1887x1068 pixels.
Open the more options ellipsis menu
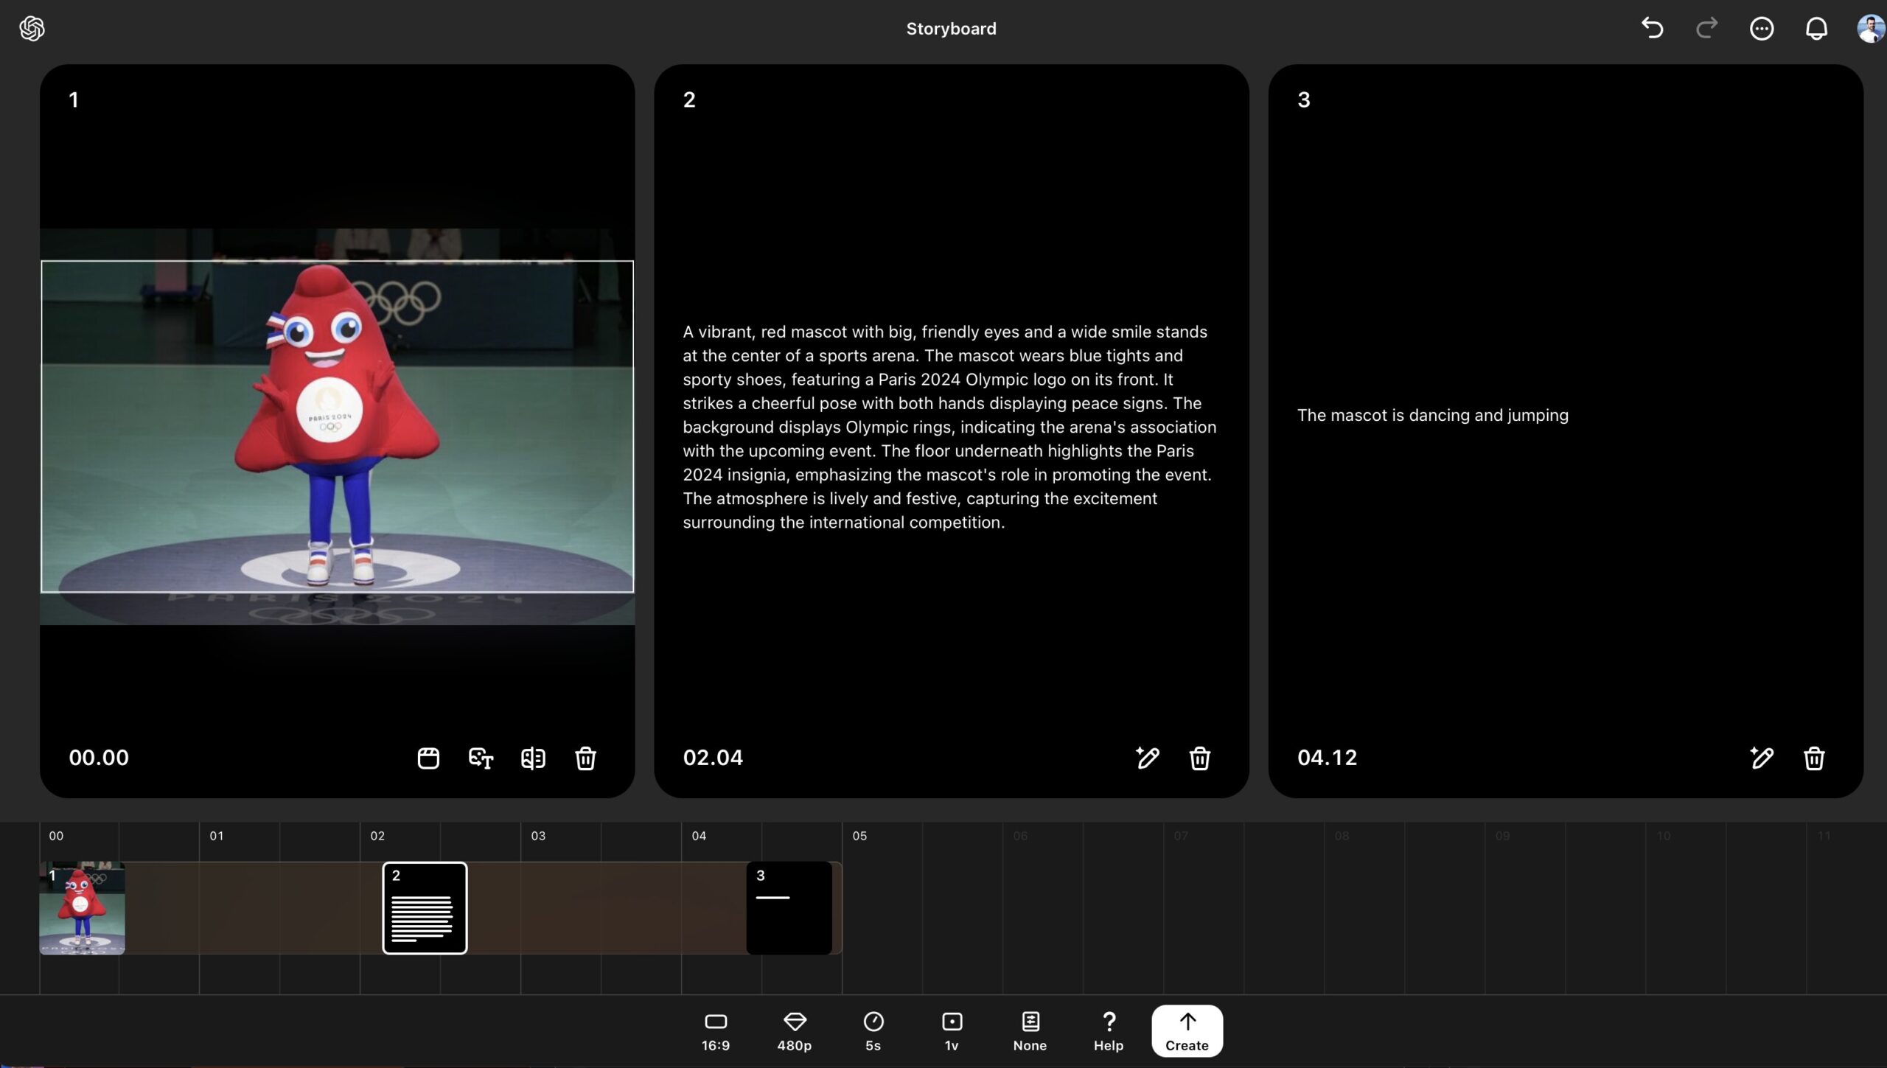click(x=1762, y=29)
